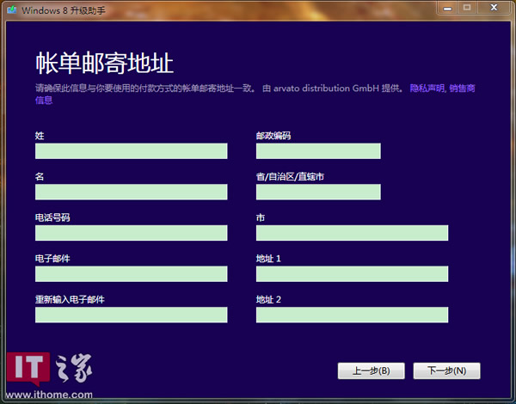This screenshot has width=516, height=404.
Task: Continue with 下一步(N) button
Action: coord(446,370)
